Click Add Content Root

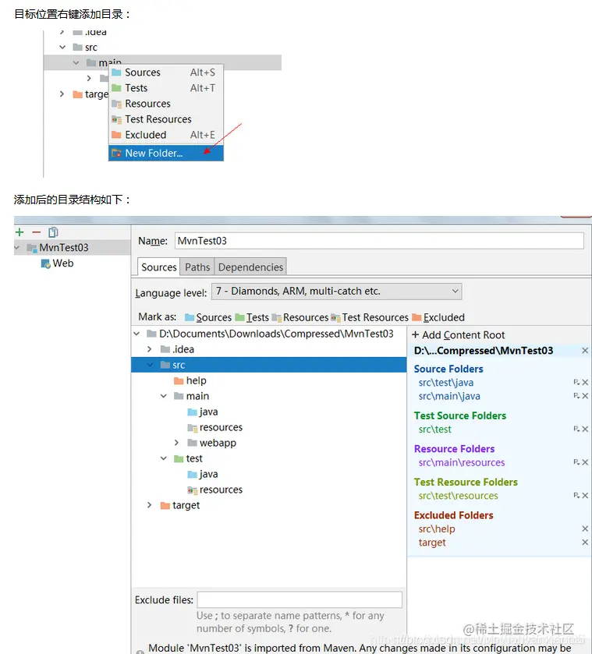click(459, 335)
